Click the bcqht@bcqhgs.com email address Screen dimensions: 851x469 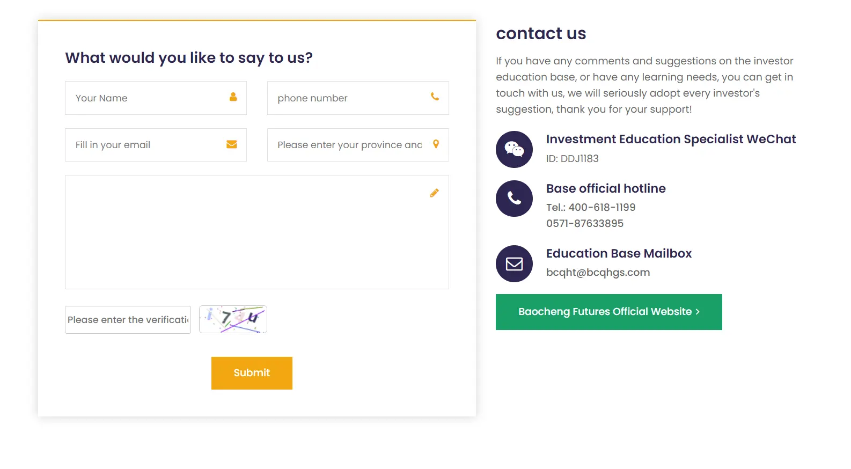tap(598, 273)
